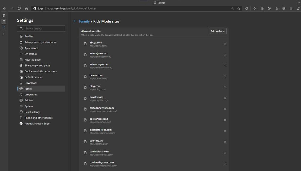Delete cartoonnetwork.com from allowed websites
This screenshot has height=171, width=301.
pyautogui.click(x=225, y=109)
